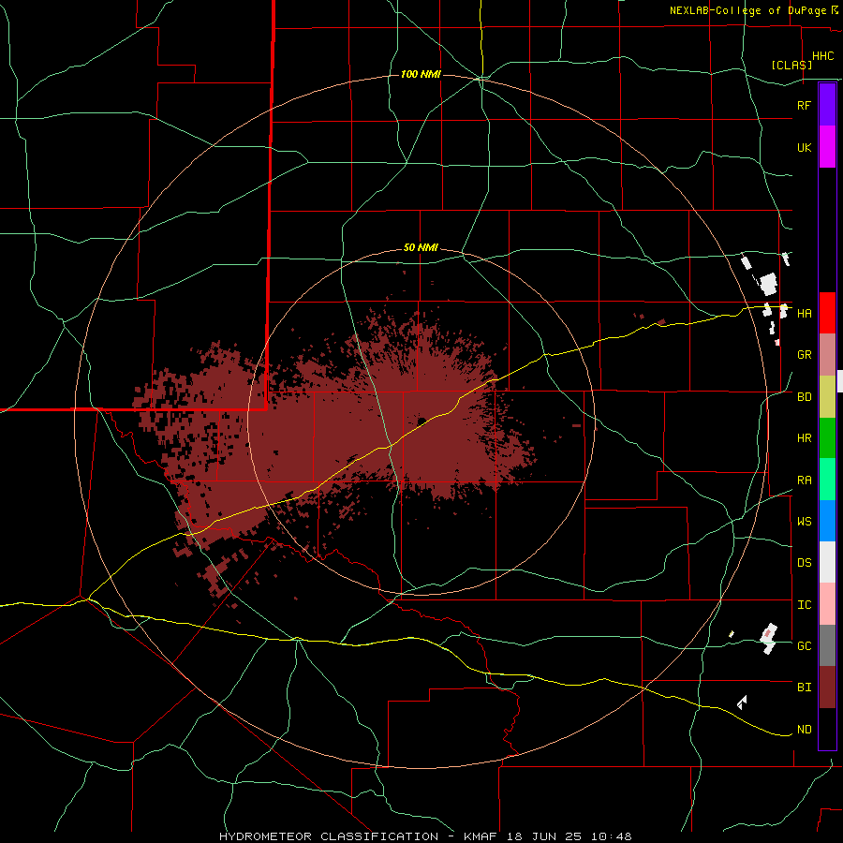Select the olive-yellow BD legend swatch
This screenshot has width=843, height=843.
coord(827,396)
